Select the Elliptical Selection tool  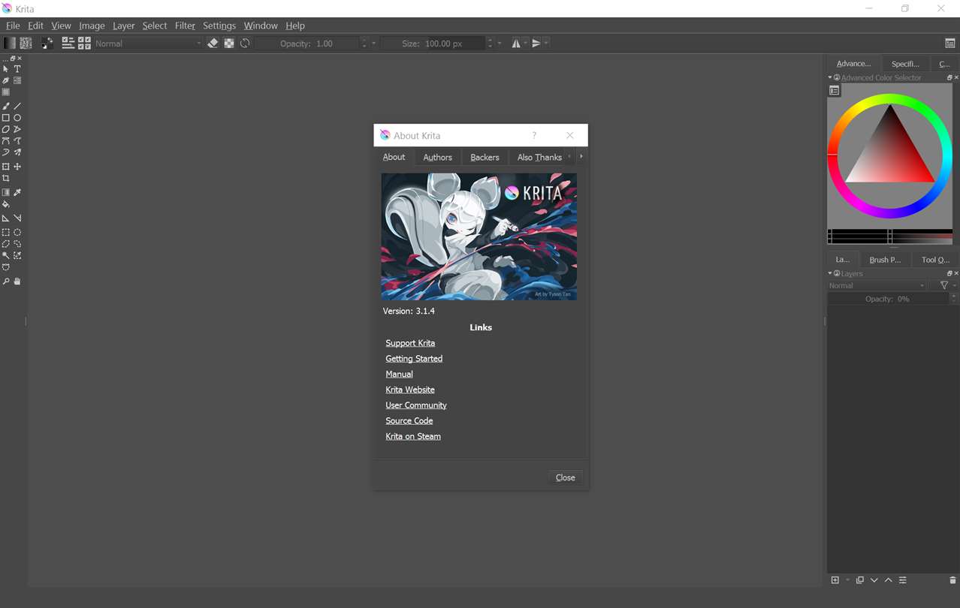click(x=17, y=233)
